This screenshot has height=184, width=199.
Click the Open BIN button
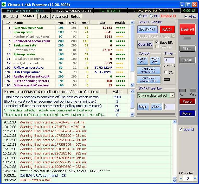point(145,45)
